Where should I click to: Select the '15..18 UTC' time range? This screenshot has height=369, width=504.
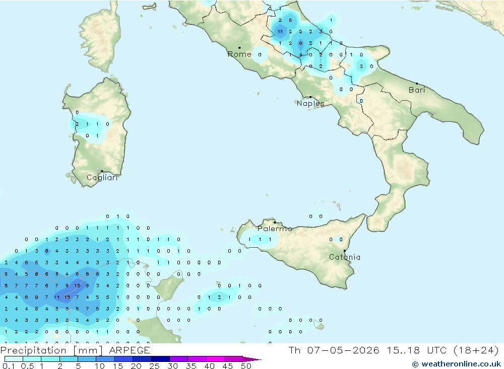coord(417,350)
